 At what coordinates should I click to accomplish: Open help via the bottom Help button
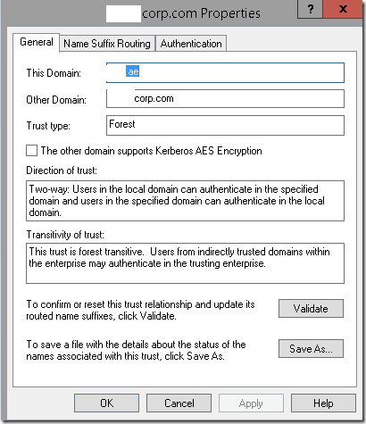pos(323,403)
